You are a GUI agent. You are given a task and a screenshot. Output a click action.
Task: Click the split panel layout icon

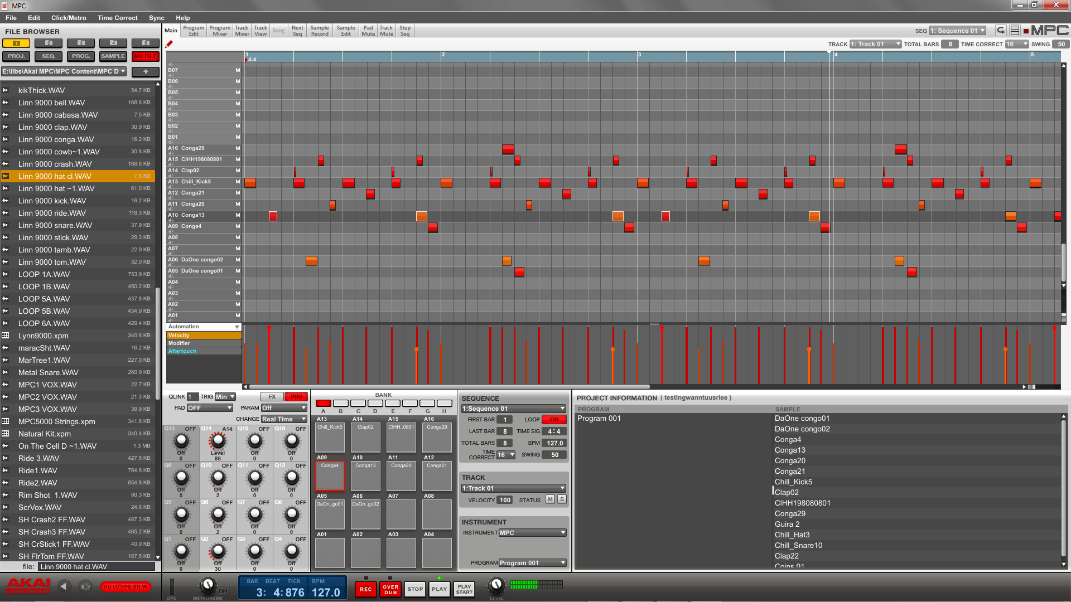(x=1015, y=31)
